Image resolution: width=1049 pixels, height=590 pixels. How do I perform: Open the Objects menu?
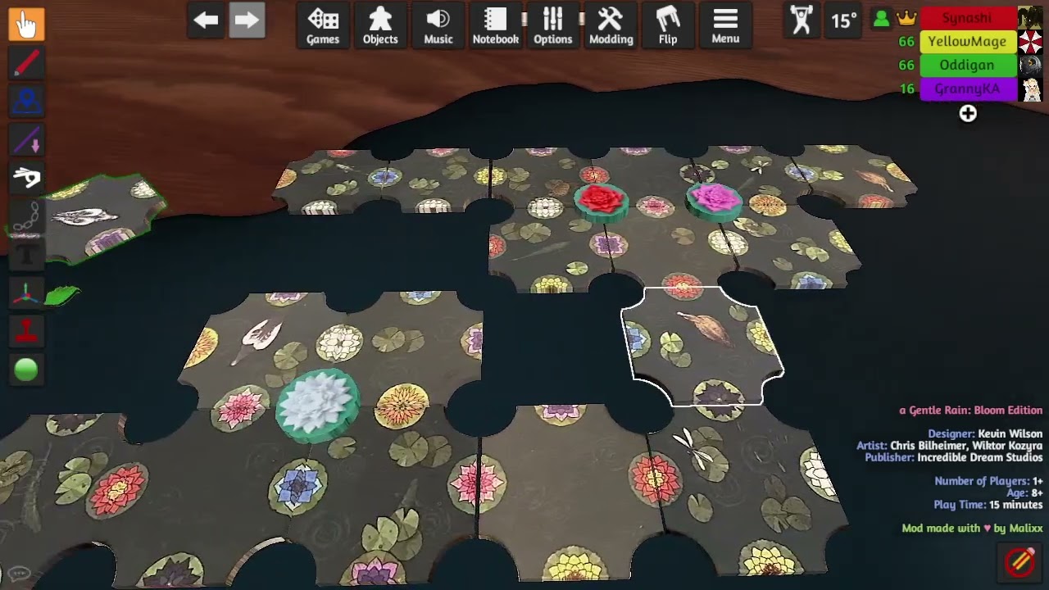(380, 25)
